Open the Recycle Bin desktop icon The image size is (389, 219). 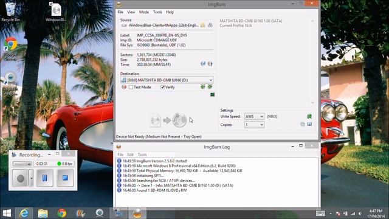[10, 12]
